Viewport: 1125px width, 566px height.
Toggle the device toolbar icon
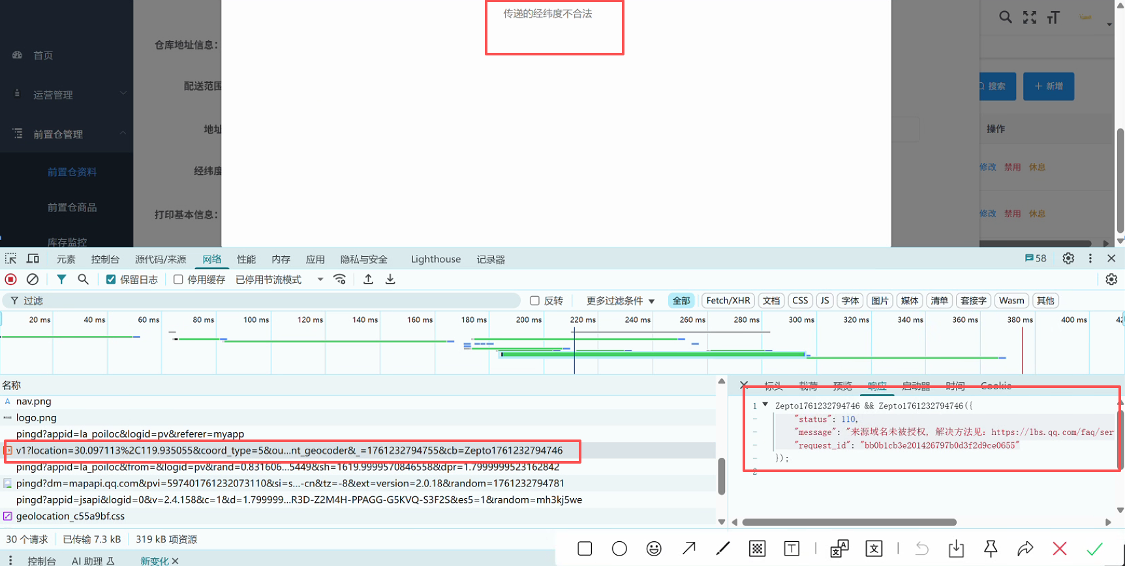[x=33, y=259]
